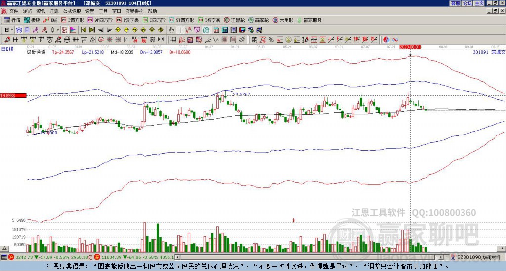Click the calendar 21 icon
Viewport: 506px width, 271px height.
pos(216,30)
